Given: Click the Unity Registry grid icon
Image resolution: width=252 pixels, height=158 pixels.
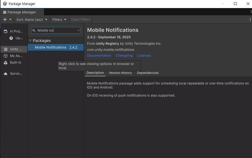Looking at the screenshot, I should (6, 49).
